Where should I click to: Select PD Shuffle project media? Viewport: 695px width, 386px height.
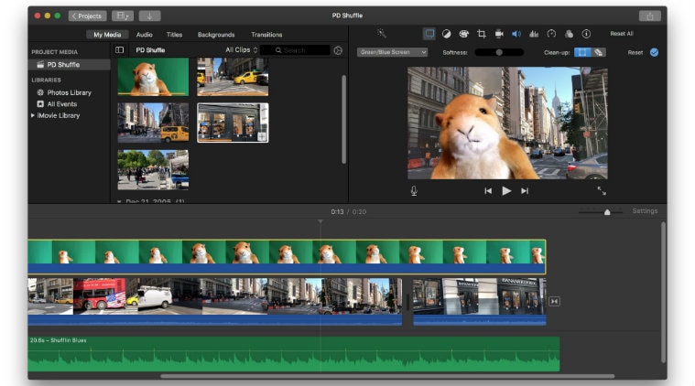point(70,65)
